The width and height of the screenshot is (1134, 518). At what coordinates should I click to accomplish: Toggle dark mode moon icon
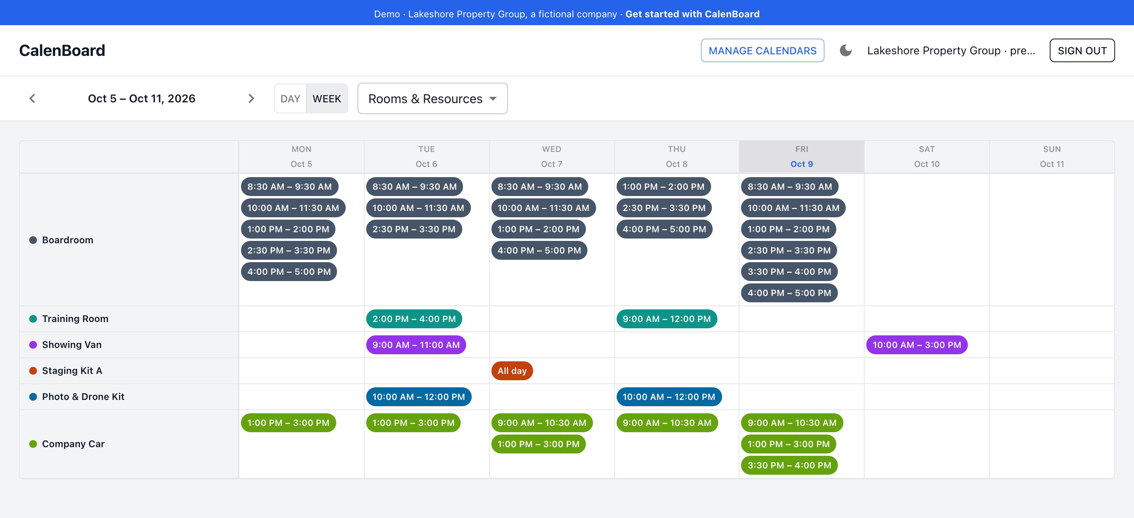[846, 51]
